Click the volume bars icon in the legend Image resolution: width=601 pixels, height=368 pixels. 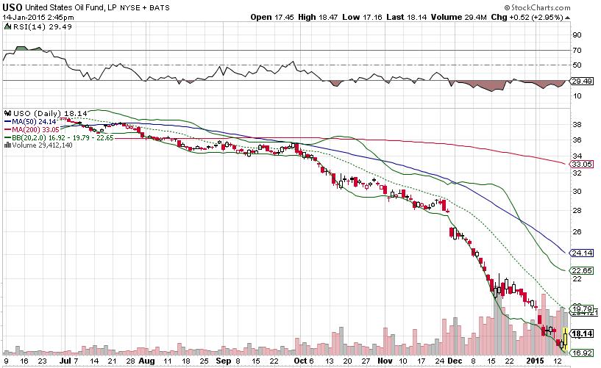coord(7,145)
